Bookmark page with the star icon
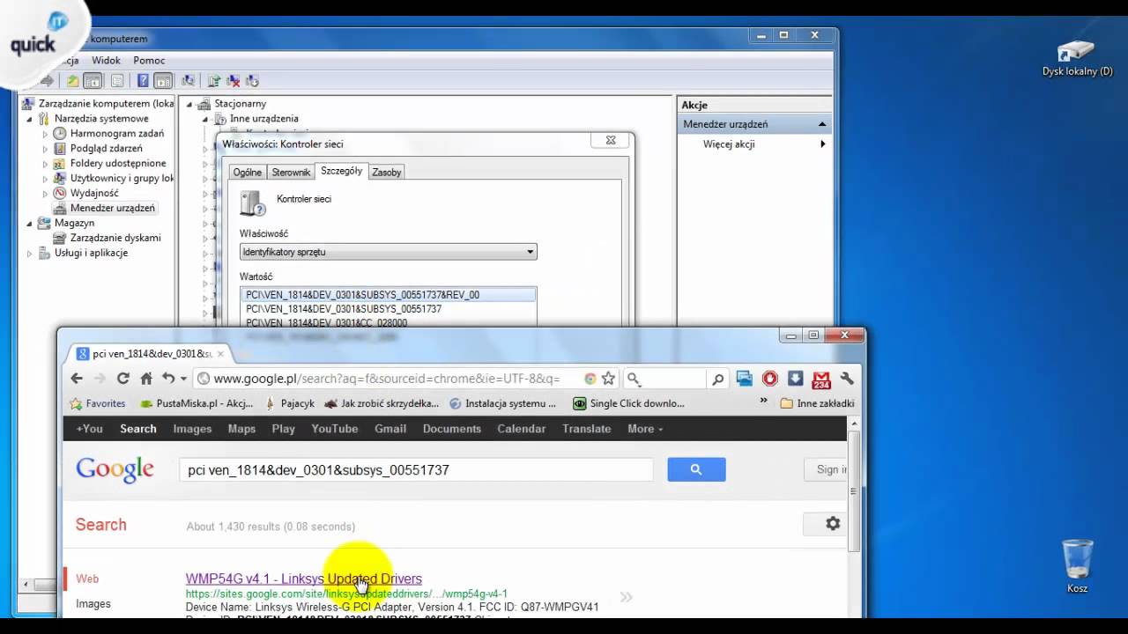 pyautogui.click(x=608, y=379)
